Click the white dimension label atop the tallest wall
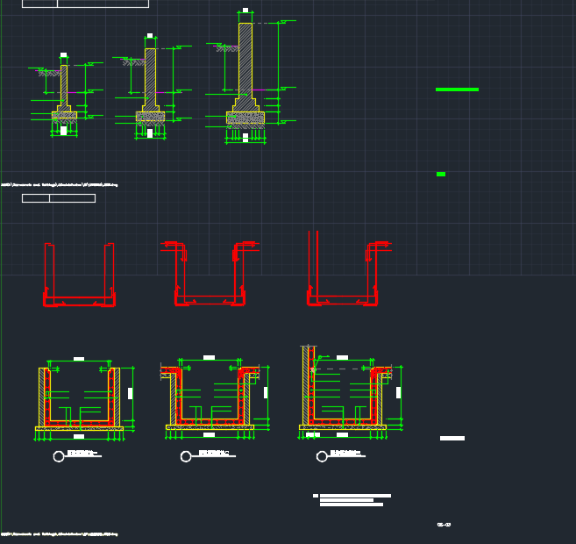The image size is (576, 544). [x=245, y=11]
